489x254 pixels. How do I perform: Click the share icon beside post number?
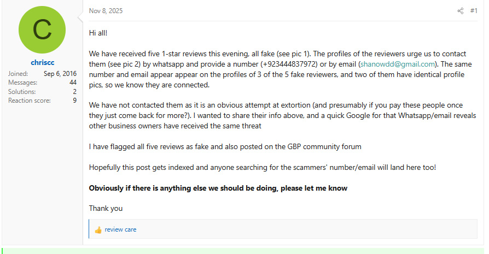460,10
